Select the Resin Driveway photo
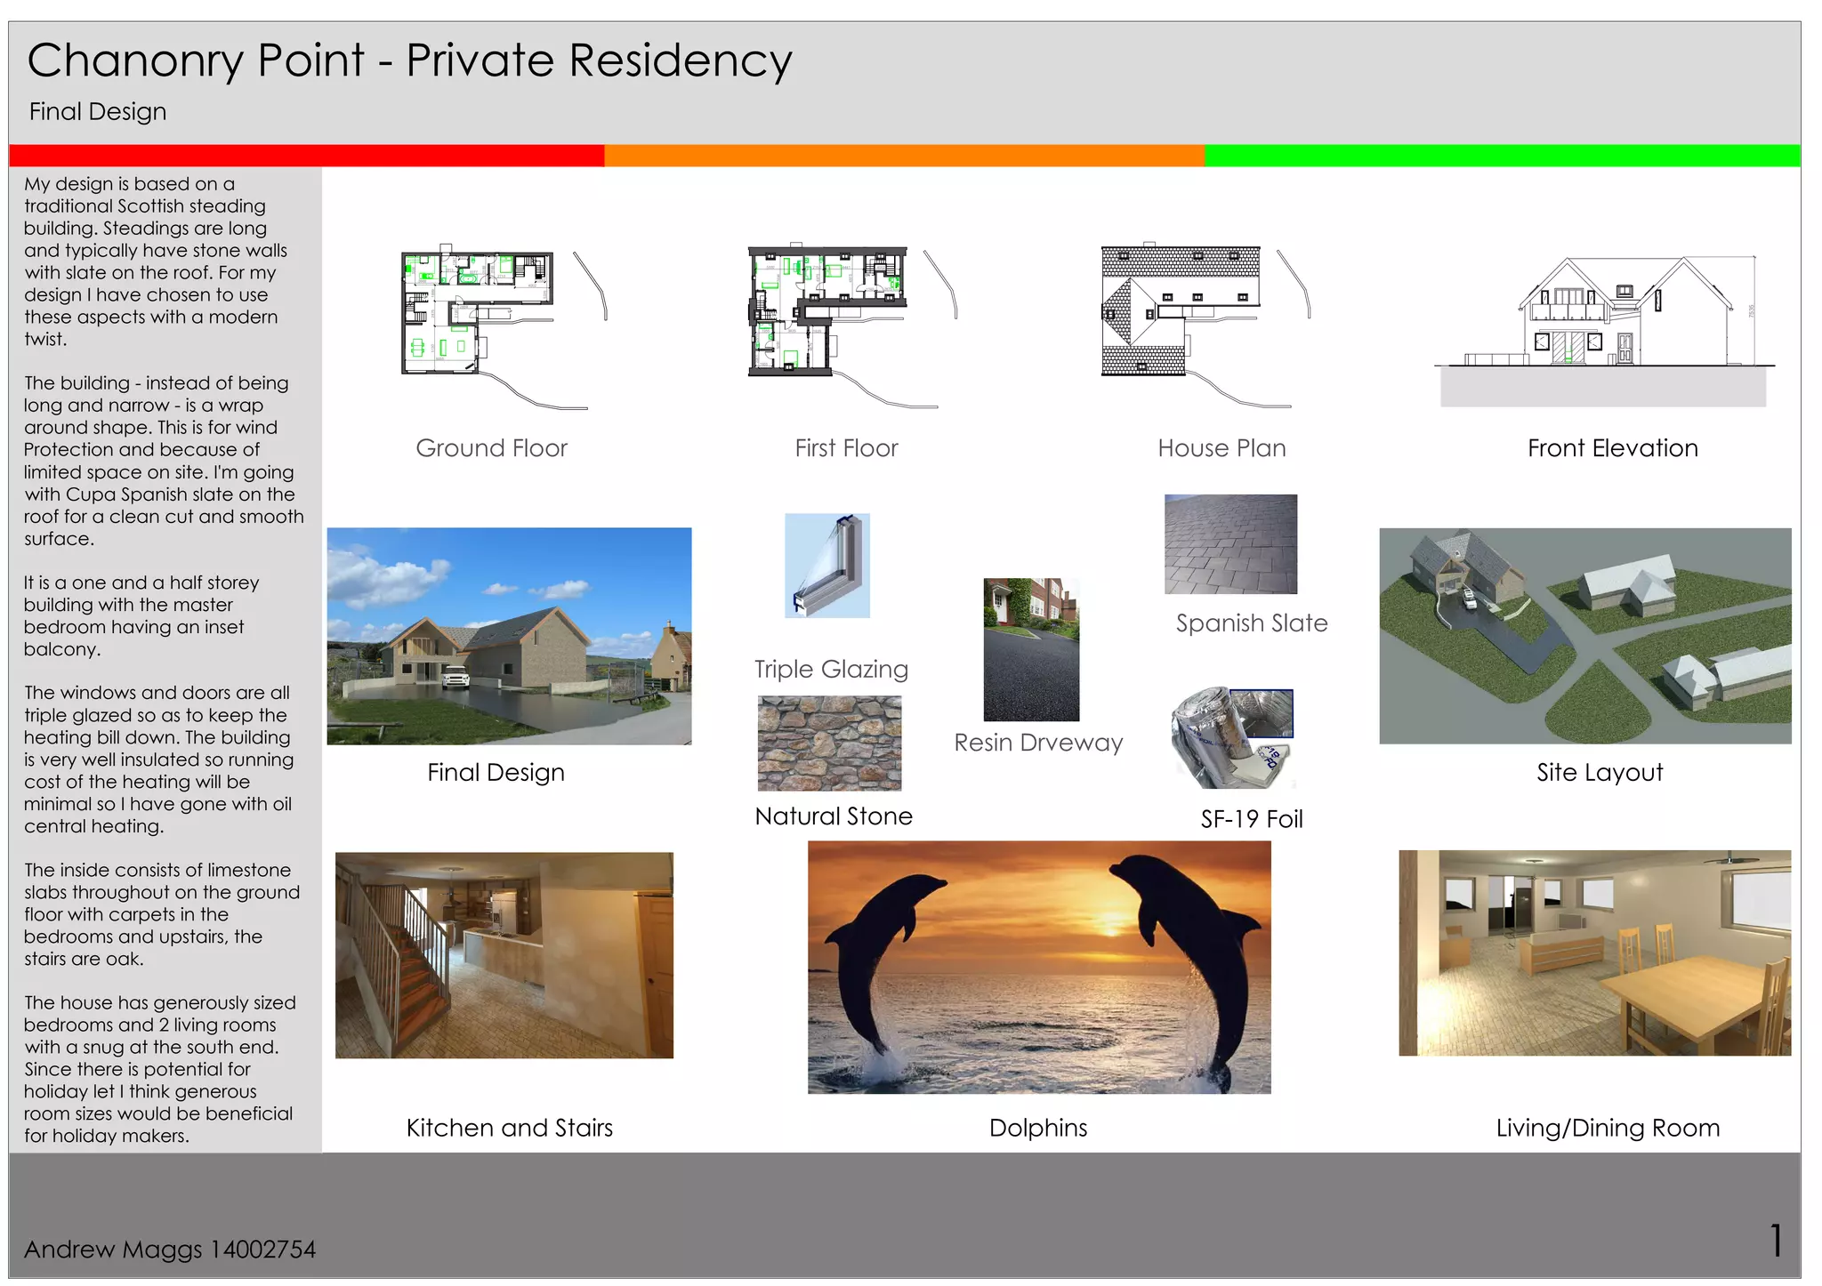Screen dimensions: 1822x1286 coord(1031,649)
